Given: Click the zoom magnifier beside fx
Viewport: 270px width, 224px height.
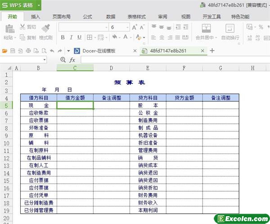Looking at the screenshot, I should pyautogui.click(x=63, y=60).
